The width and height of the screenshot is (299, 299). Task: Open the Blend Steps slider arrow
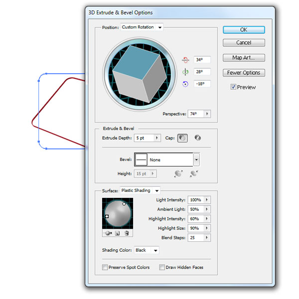(207, 237)
